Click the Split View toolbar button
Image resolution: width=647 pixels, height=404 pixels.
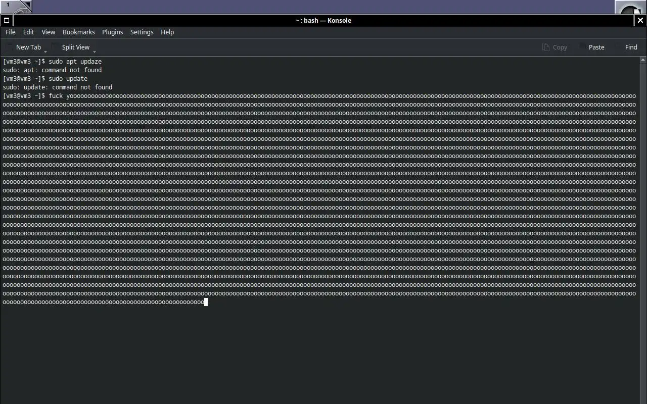click(x=70, y=47)
